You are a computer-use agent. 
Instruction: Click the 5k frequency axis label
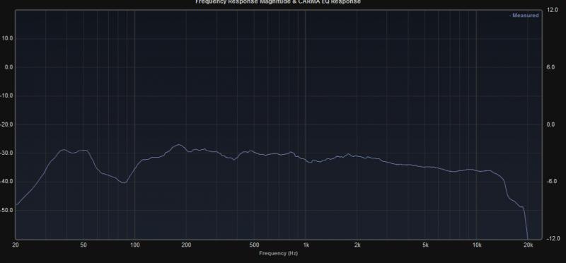[426, 245]
